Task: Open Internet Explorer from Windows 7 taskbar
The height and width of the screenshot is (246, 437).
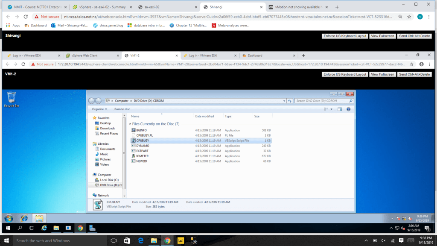Action: pos(24,218)
